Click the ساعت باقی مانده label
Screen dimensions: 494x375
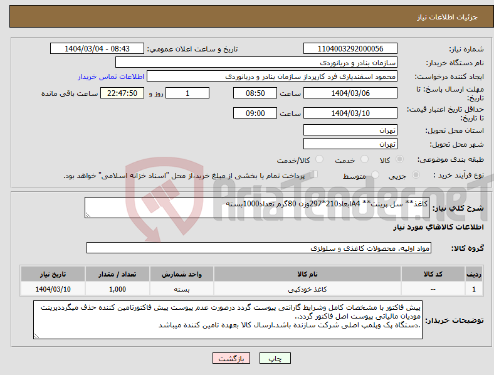(70, 93)
